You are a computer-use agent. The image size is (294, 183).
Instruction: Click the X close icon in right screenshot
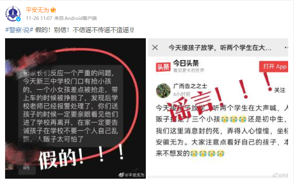click(155, 48)
